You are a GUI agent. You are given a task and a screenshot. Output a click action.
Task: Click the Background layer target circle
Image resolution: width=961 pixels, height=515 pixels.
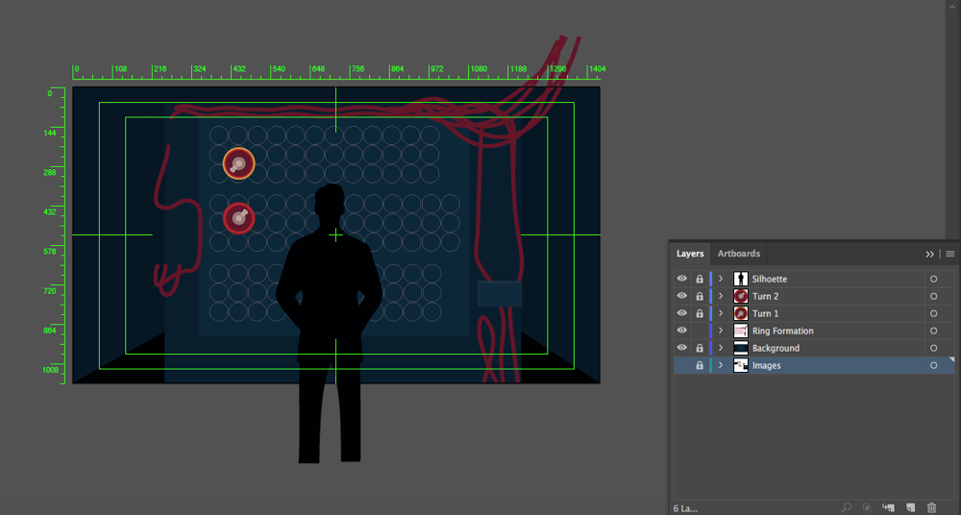coord(933,348)
